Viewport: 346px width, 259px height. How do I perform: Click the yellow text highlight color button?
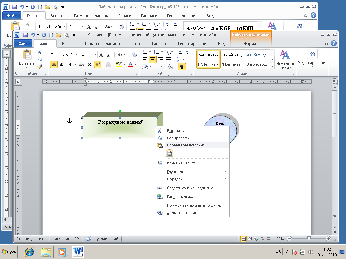point(119,64)
